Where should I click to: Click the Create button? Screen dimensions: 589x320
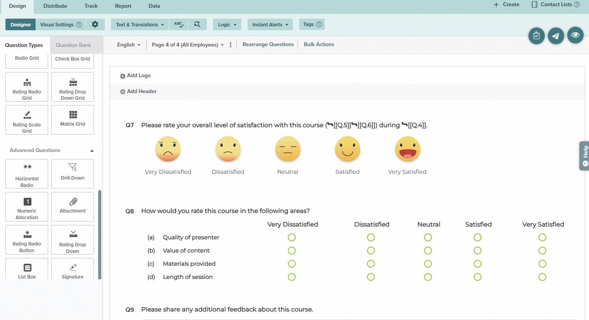(506, 5)
